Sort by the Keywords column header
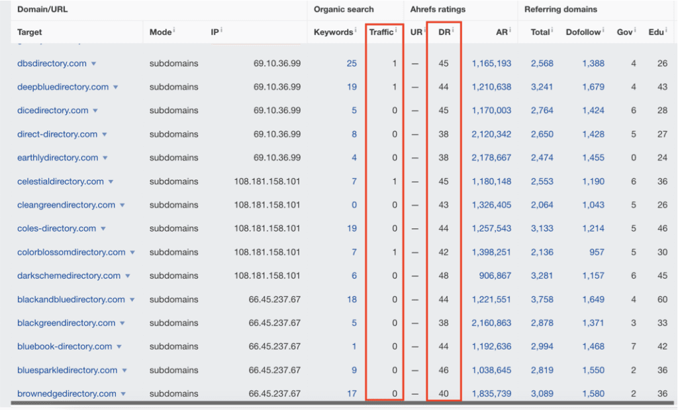 pyautogui.click(x=334, y=32)
